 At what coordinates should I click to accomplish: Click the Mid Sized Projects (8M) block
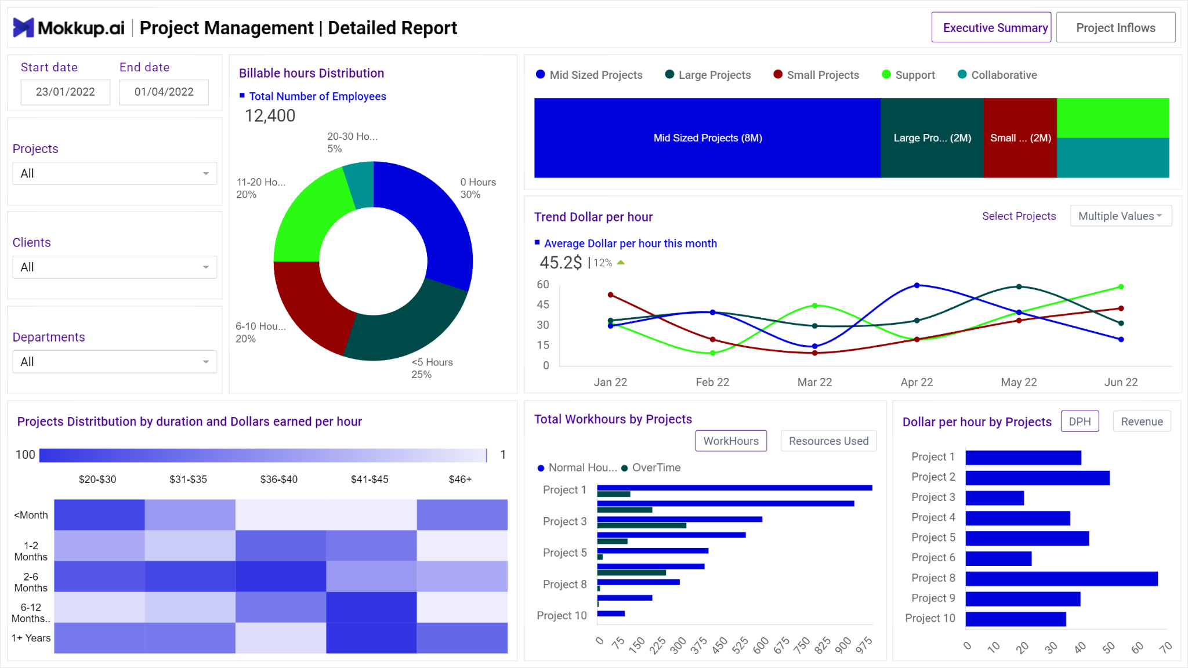707,138
